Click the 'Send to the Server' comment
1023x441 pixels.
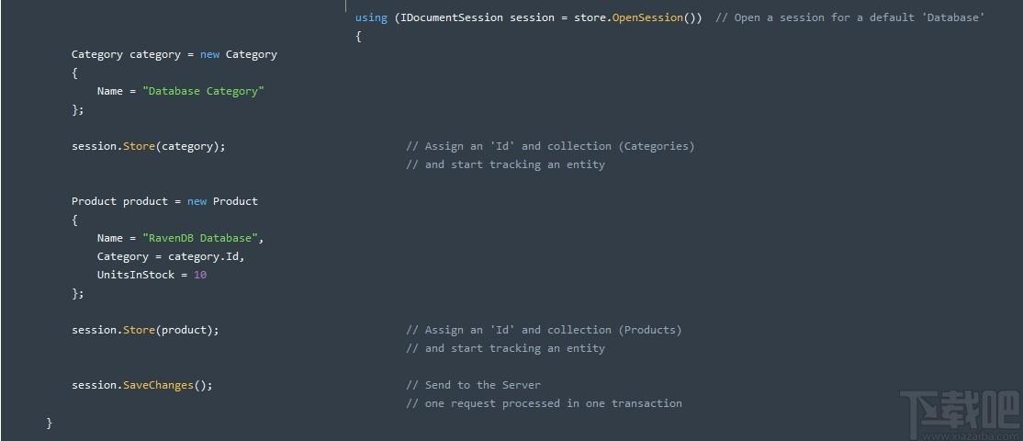coord(473,385)
